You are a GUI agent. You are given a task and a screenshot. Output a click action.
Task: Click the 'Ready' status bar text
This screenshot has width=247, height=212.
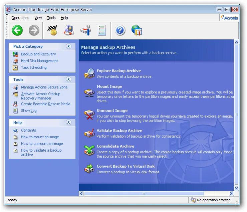[12, 200]
